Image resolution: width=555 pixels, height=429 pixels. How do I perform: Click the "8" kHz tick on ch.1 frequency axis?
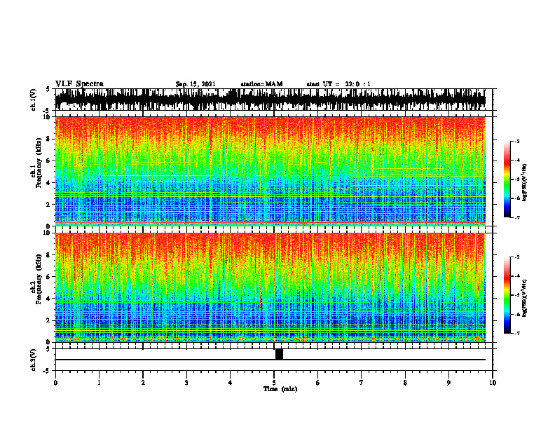click(x=48, y=139)
